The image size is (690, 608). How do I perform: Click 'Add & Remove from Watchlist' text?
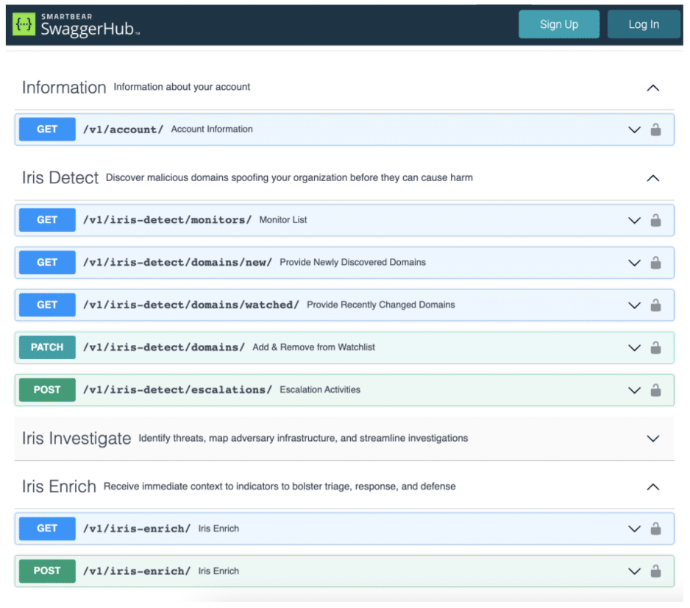coord(313,347)
